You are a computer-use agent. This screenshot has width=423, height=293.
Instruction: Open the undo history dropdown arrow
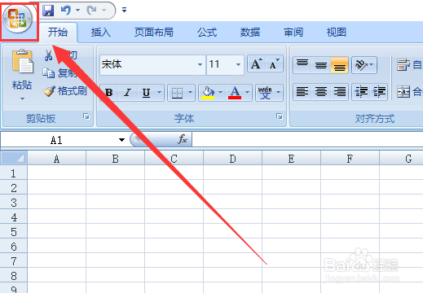(x=77, y=11)
